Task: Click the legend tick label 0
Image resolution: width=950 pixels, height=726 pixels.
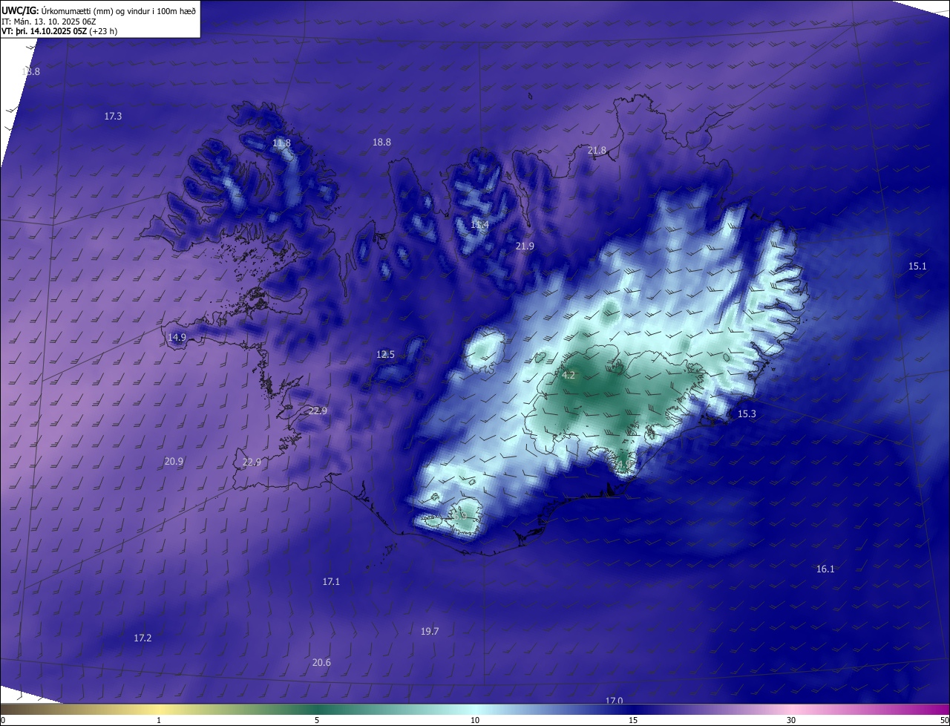Action: click(3, 721)
